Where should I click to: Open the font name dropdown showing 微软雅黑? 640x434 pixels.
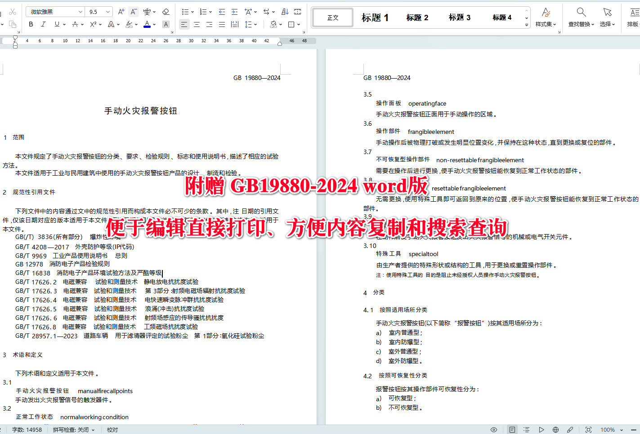click(54, 11)
